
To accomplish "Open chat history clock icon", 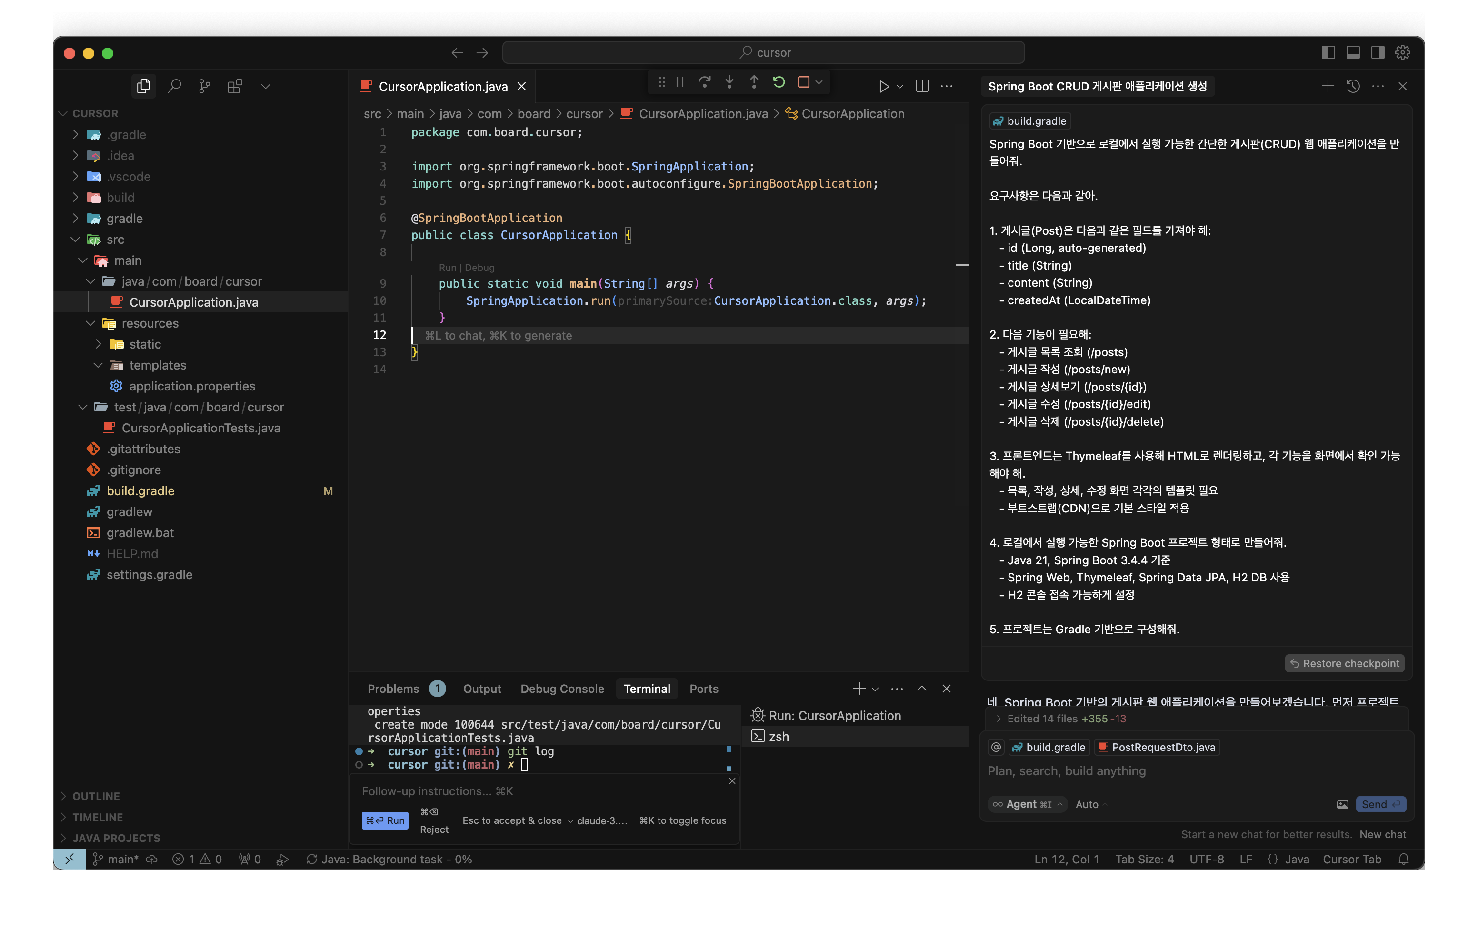I will coord(1353,87).
